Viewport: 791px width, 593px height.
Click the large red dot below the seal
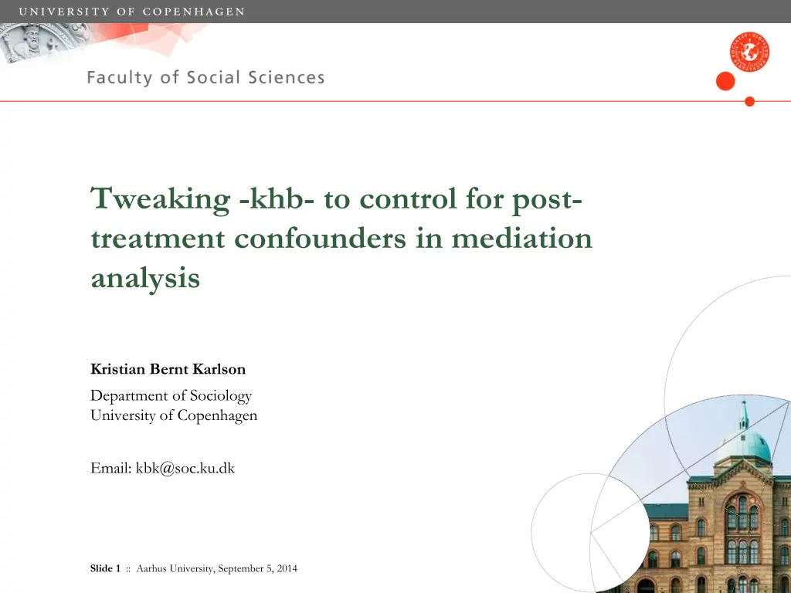725,81
